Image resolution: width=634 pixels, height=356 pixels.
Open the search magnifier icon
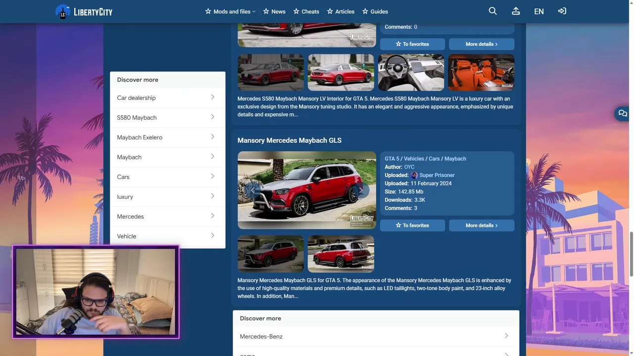(493, 11)
